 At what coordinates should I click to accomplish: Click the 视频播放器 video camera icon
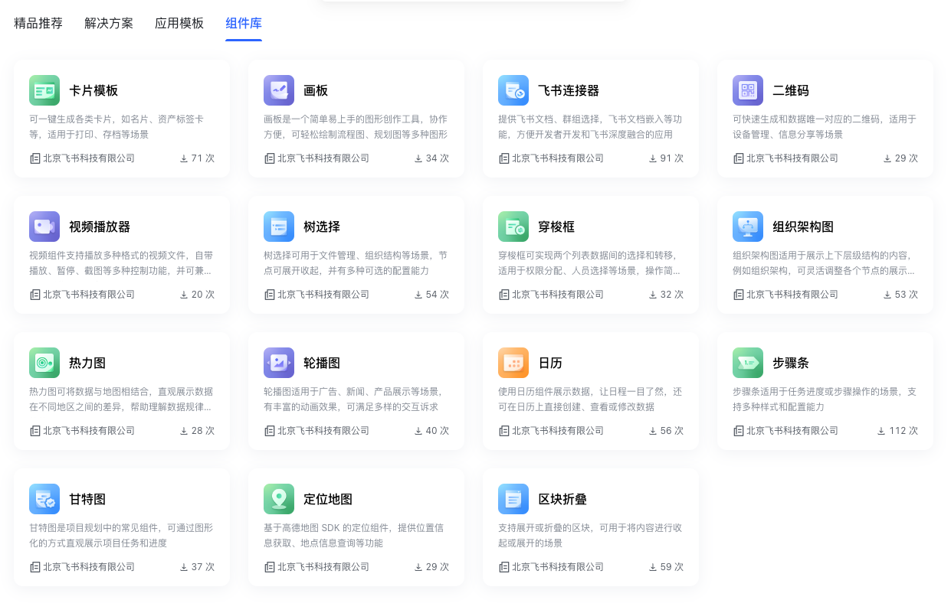pos(44,227)
